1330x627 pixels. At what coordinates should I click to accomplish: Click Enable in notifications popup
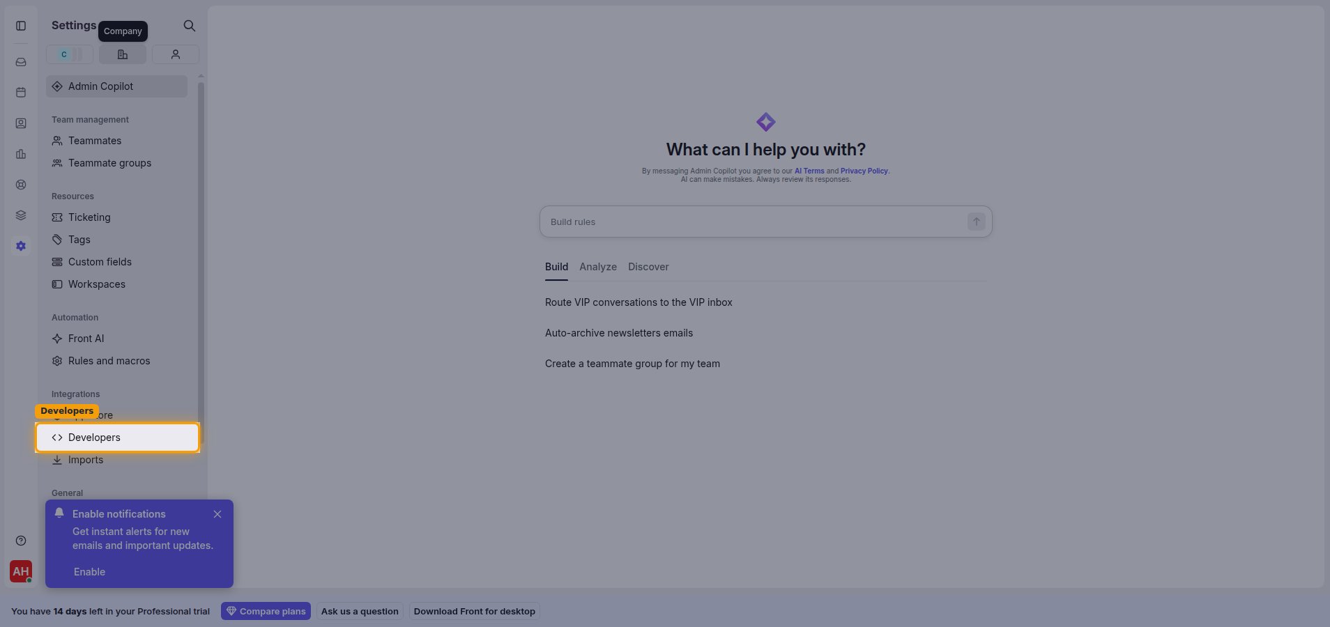(x=89, y=572)
